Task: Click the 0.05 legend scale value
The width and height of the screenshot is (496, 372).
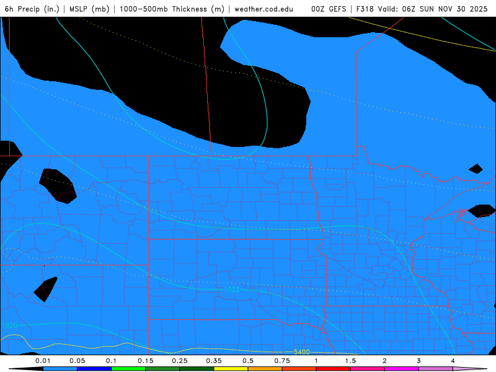Action: (x=77, y=361)
